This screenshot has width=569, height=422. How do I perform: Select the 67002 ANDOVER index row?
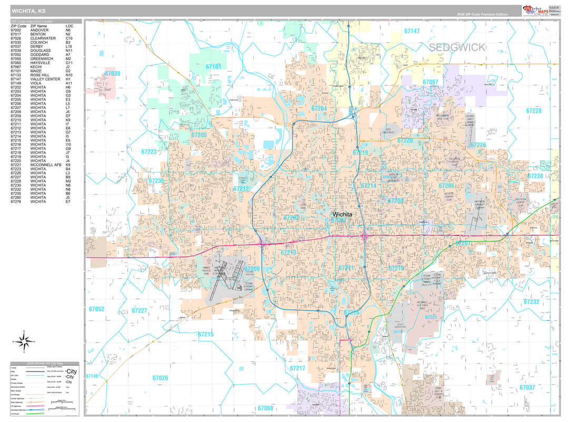point(42,30)
